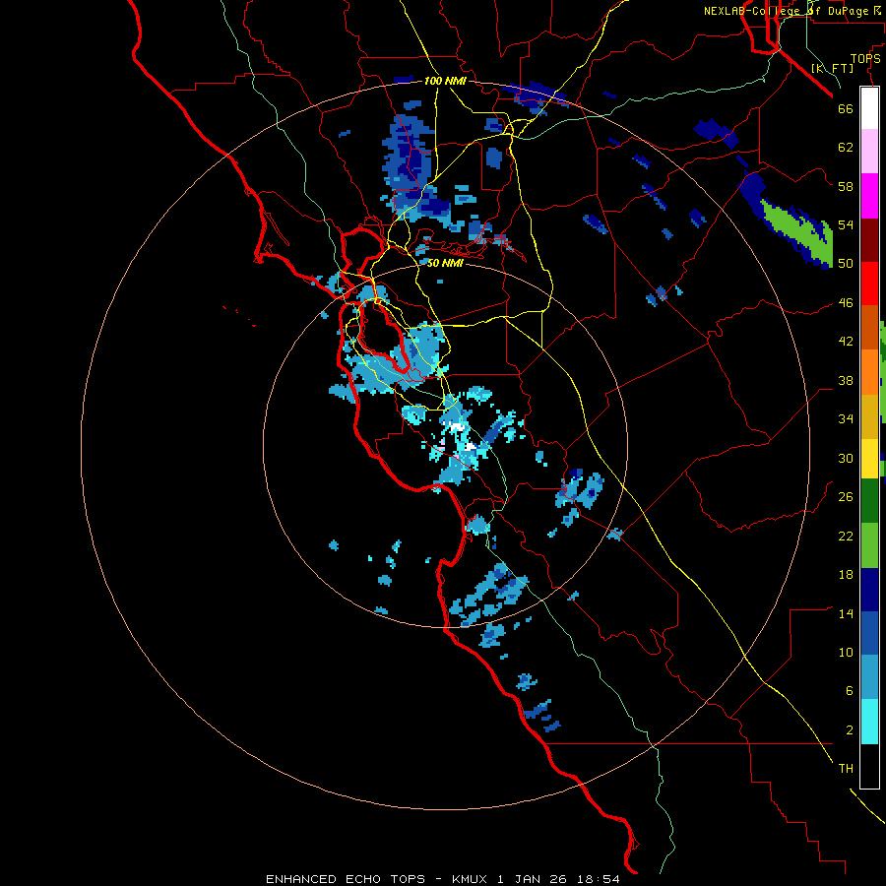Click the '22' legend value

coord(846,536)
